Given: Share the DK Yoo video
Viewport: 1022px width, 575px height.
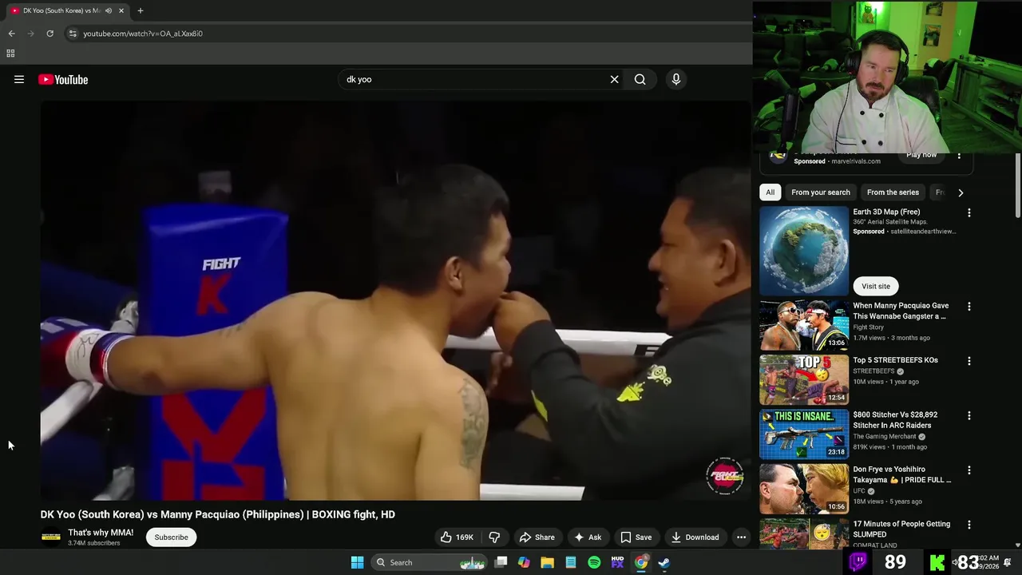Looking at the screenshot, I should tap(537, 537).
